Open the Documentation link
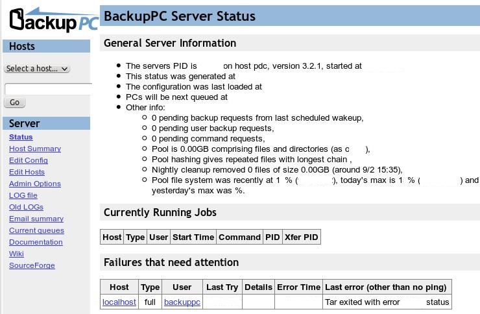 (36, 242)
